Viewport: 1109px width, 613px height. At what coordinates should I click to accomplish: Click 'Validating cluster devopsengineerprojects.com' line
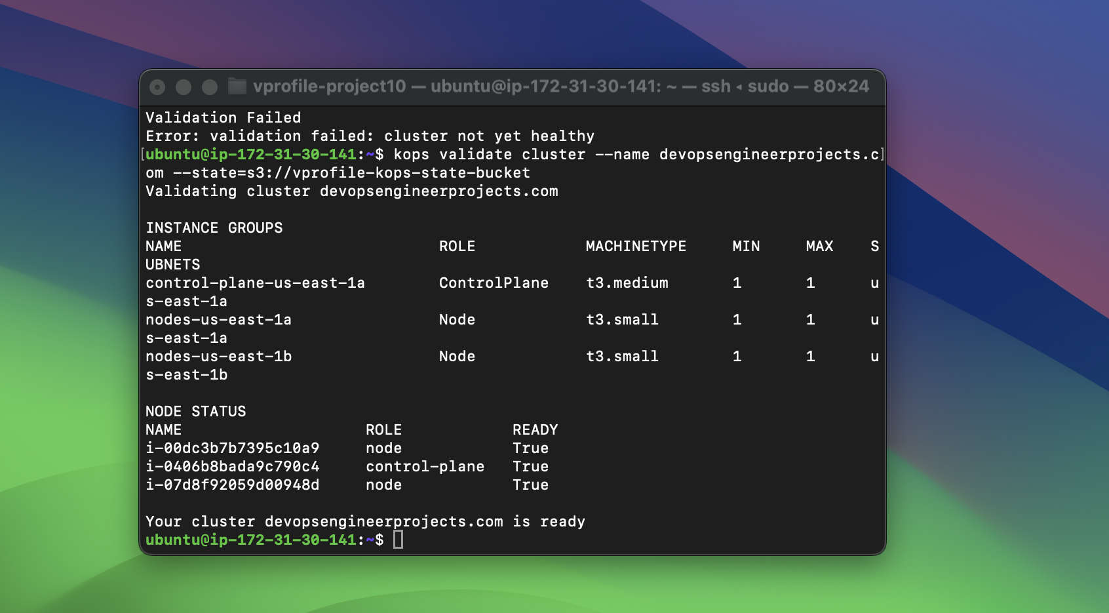pos(352,191)
